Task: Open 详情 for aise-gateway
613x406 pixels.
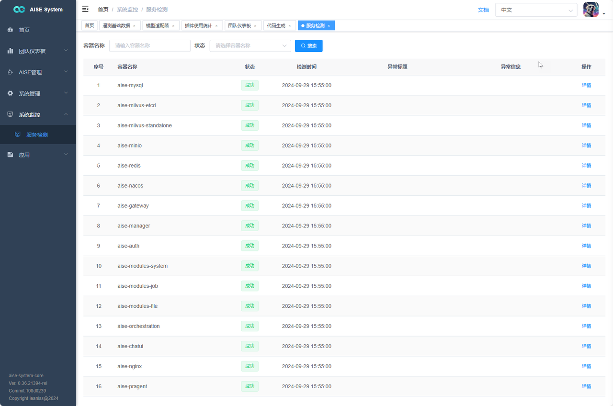Action: (x=586, y=206)
